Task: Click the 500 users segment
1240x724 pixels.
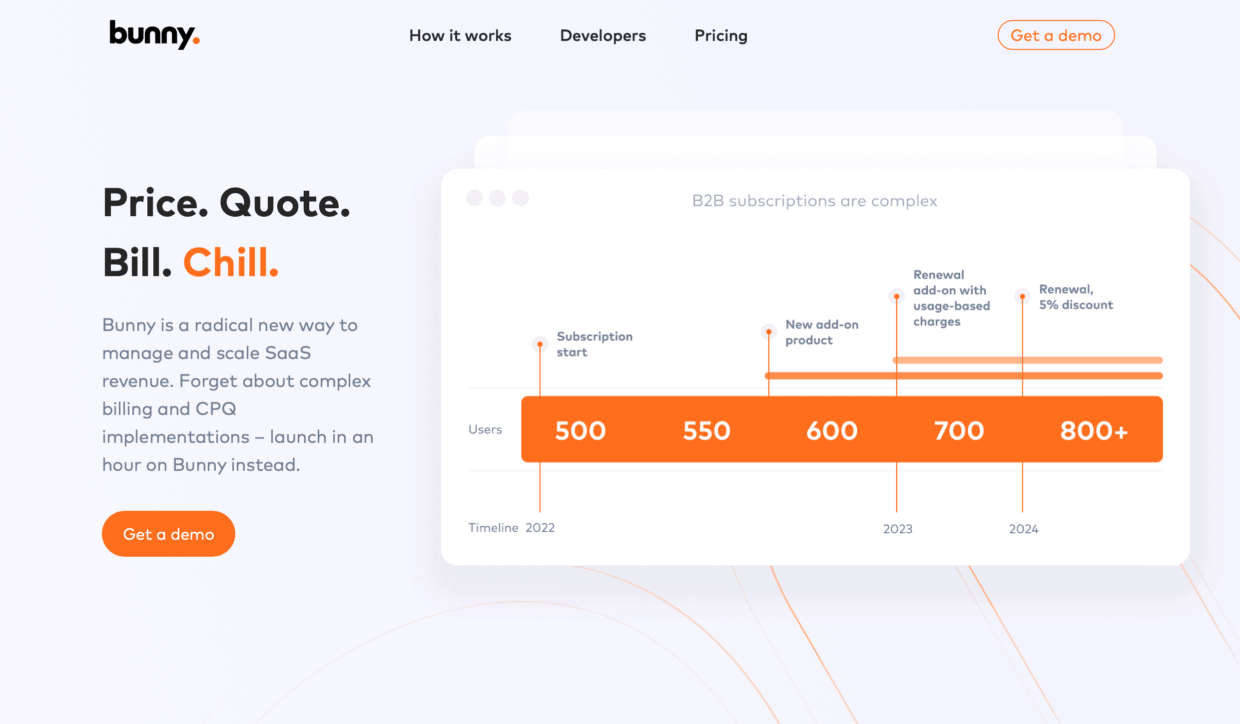Action: [581, 430]
